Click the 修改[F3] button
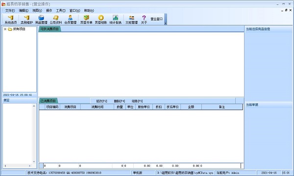 coord(101,101)
